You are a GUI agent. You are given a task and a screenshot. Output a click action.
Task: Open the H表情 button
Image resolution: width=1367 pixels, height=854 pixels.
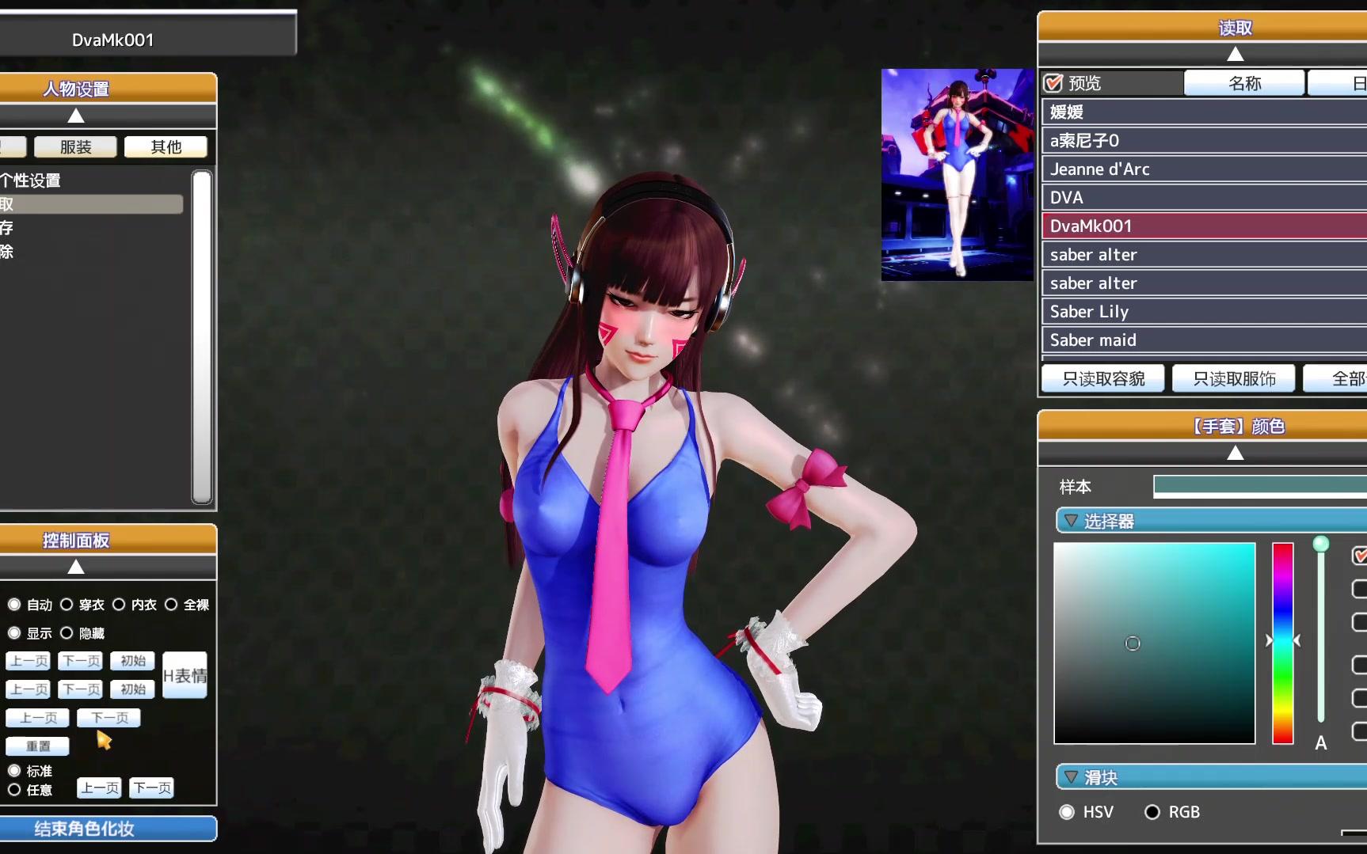(x=185, y=675)
